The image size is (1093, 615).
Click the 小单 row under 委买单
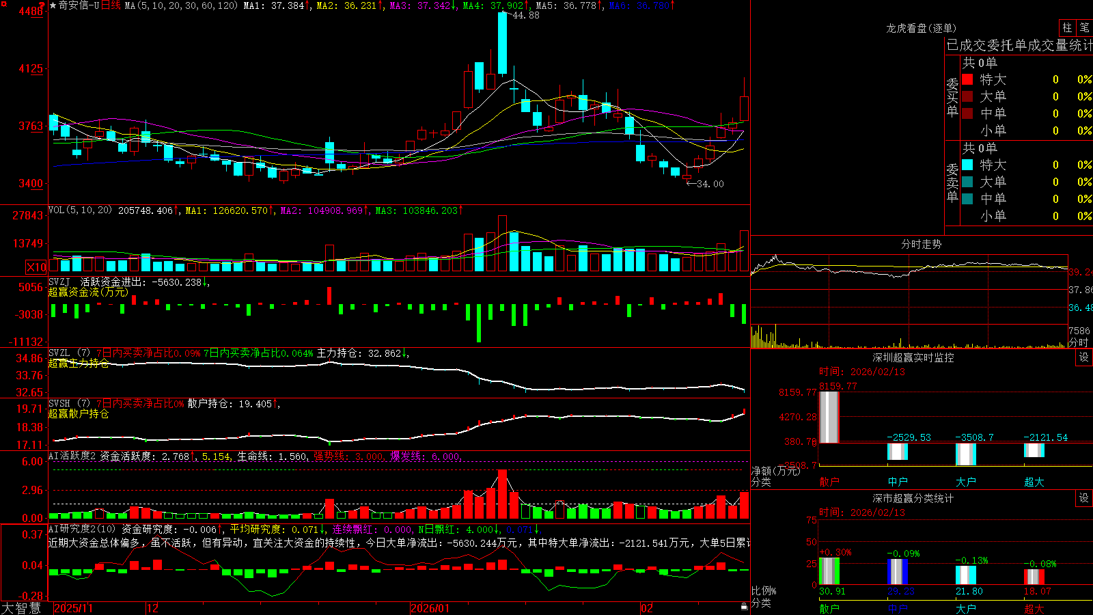(1027, 131)
